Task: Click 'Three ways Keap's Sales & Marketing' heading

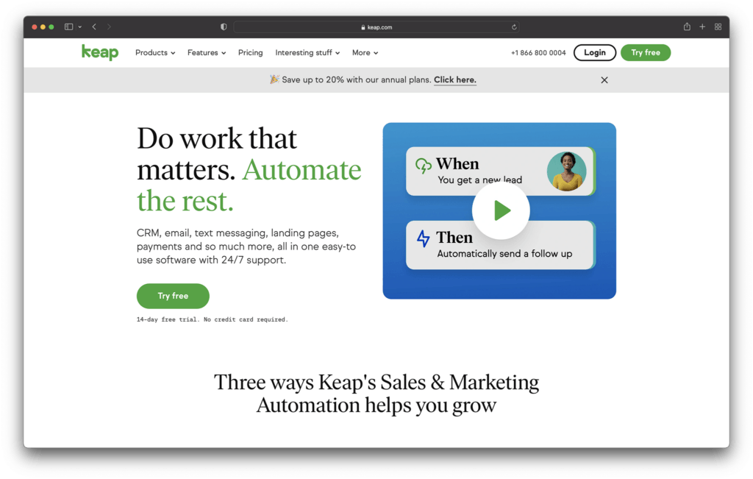Action: pyautogui.click(x=376, y=394)
